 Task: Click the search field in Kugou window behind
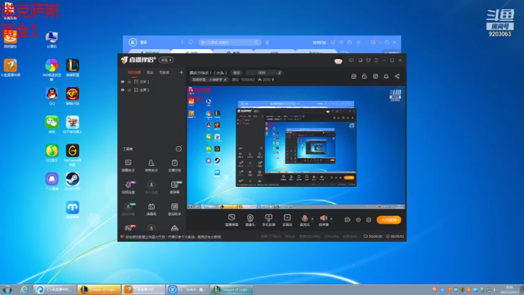pyautogui.click(x=230, y=43)
